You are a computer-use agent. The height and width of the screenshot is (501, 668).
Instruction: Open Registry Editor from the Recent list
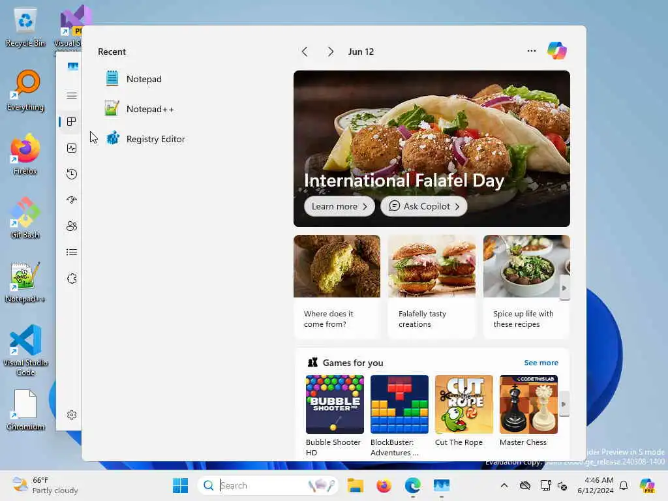point(145,139)
